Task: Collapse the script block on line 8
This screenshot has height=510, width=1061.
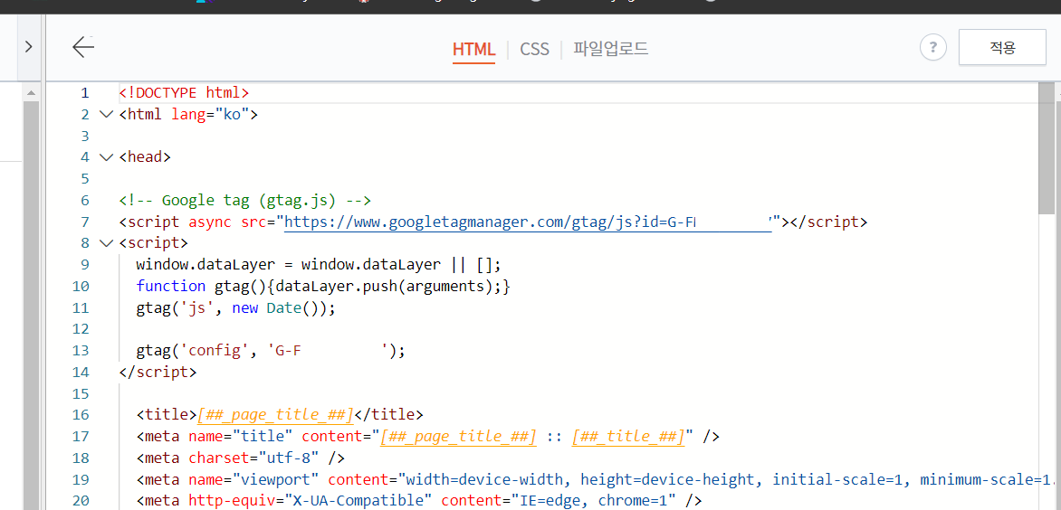Action: tap(106, 243)
